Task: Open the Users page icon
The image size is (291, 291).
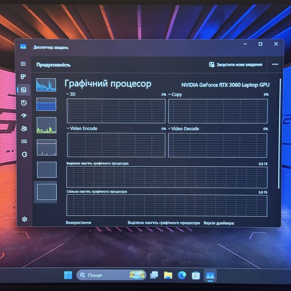Action: (24, 128)
